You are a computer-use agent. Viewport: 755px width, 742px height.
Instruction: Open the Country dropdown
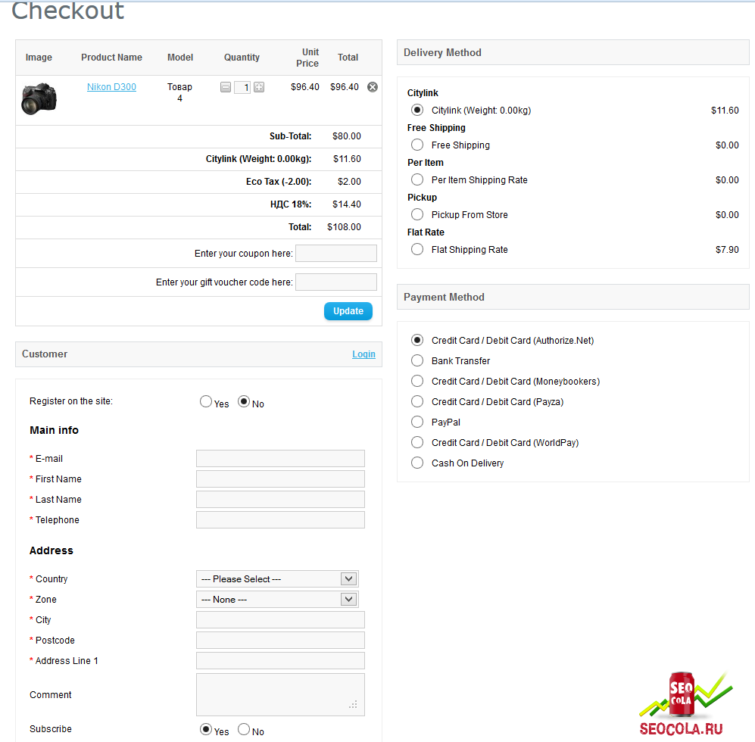[x=277, y=578]
